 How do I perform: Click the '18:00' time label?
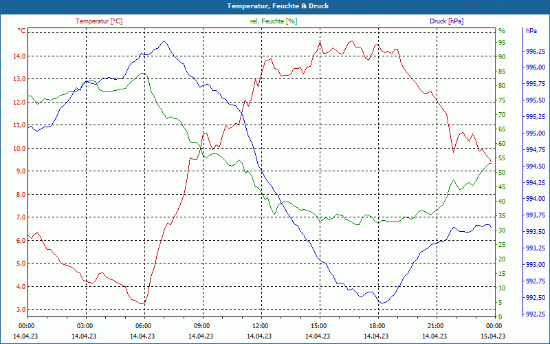[x=377, y=325]
